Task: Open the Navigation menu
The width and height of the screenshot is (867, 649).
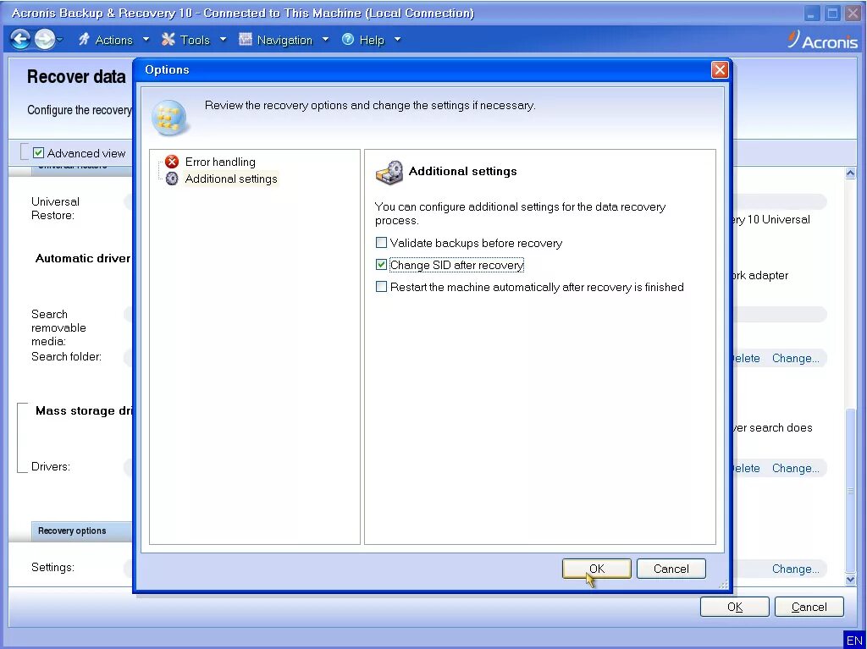Action: (x=284, y=40)
